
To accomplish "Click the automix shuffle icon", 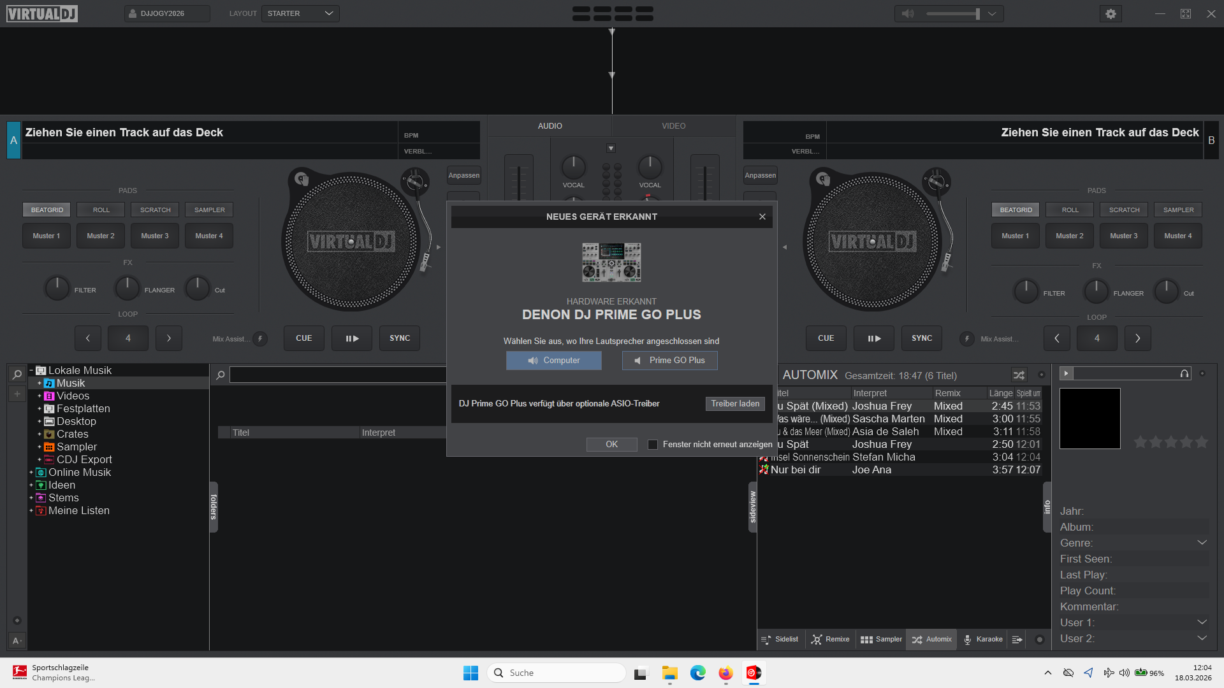I will [x=1019, y=375].
